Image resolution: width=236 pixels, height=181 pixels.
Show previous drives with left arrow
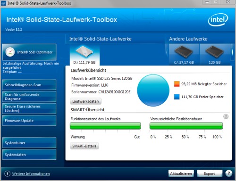tap(167, 52)
